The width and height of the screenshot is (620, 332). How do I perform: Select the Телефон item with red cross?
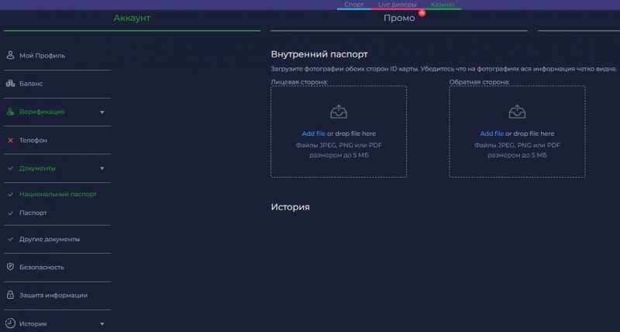33,140
